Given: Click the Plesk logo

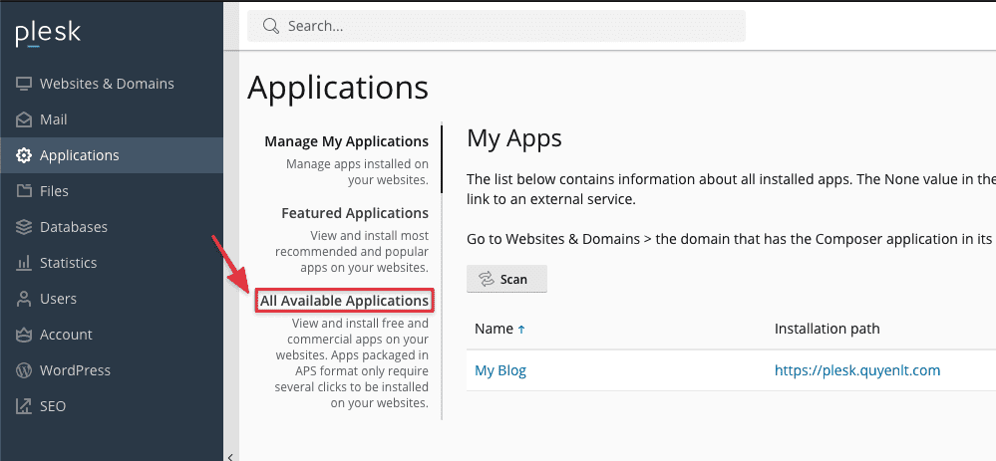Looking at the screenshot, I should pyautogui.click(x=48, y=34).
